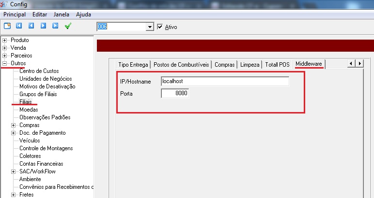The height and width of the screenshot is (198, 374).
Task: Go to the next record
Action: point(43,26)
